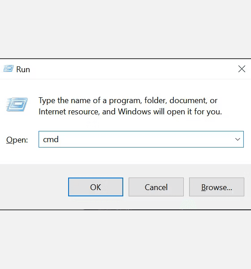This screenshot has height=269, width=251.
Task: Click the "Type the name of a program" line
Action: pyautogui.click(x=128, y=100)
